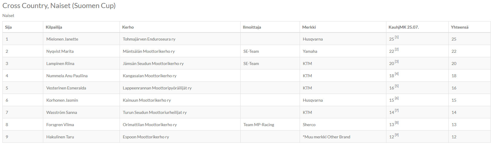Click footnote [9] beside 12 points
The width and height of the screenshot is (491, 144).
pos(397,135)
